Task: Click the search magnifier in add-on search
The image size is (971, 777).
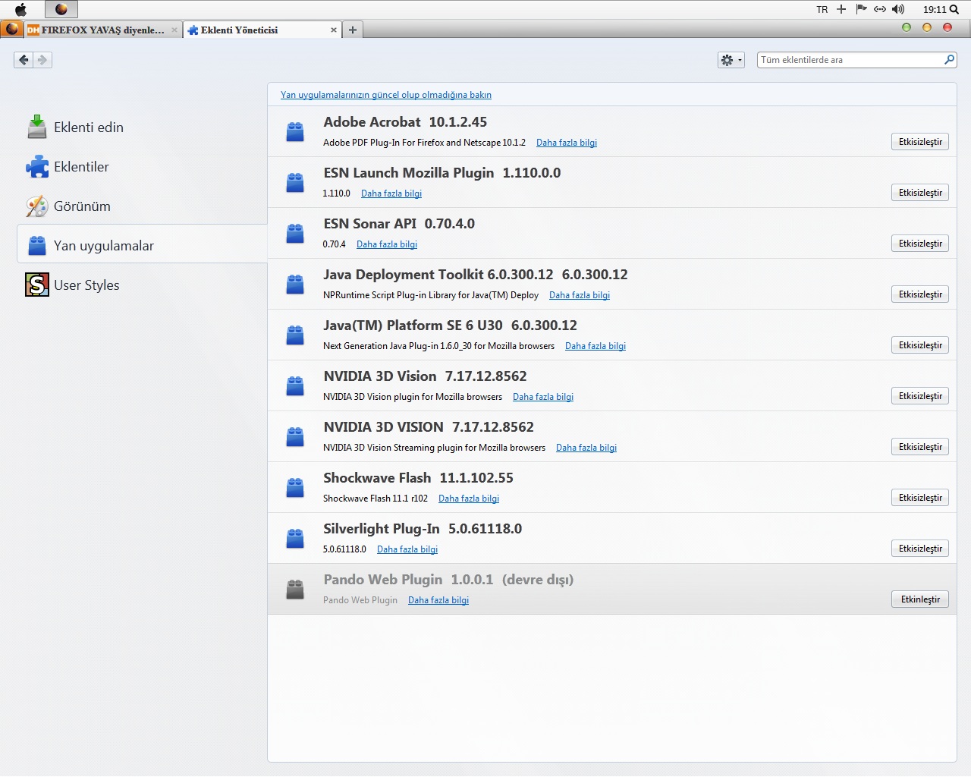Action: coord(949,59)
